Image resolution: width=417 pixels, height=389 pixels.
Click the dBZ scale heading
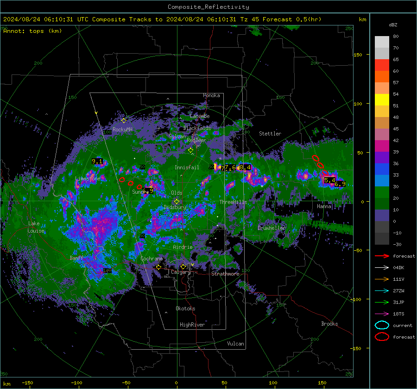pyautogui.click(x=393, y=25)
